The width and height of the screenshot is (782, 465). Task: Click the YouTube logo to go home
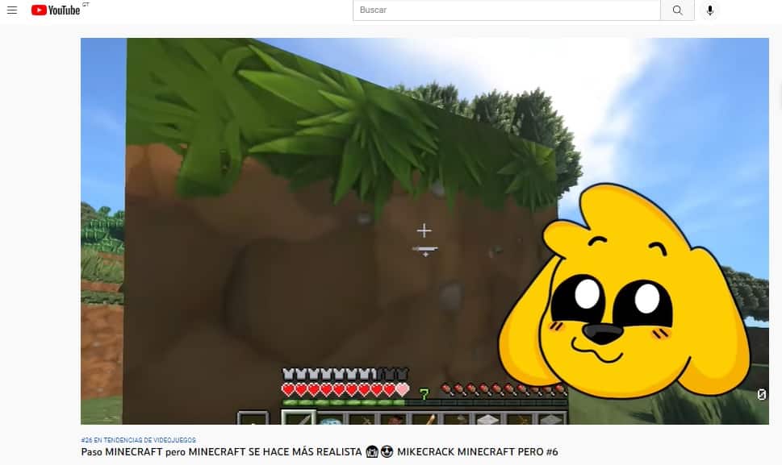pyautogui.click(x=56, y=10)
